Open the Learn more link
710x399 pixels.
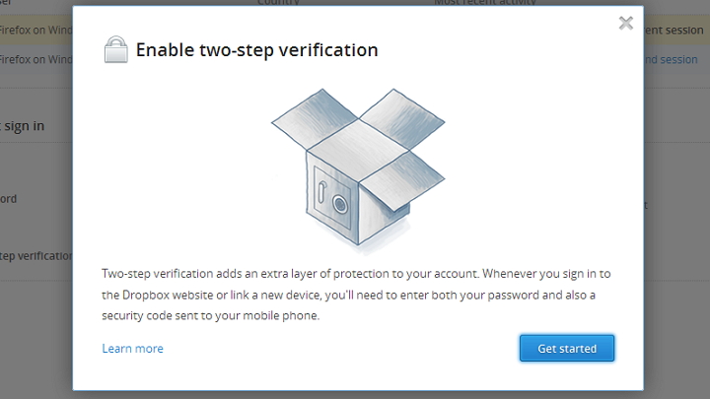coord(133,349)
